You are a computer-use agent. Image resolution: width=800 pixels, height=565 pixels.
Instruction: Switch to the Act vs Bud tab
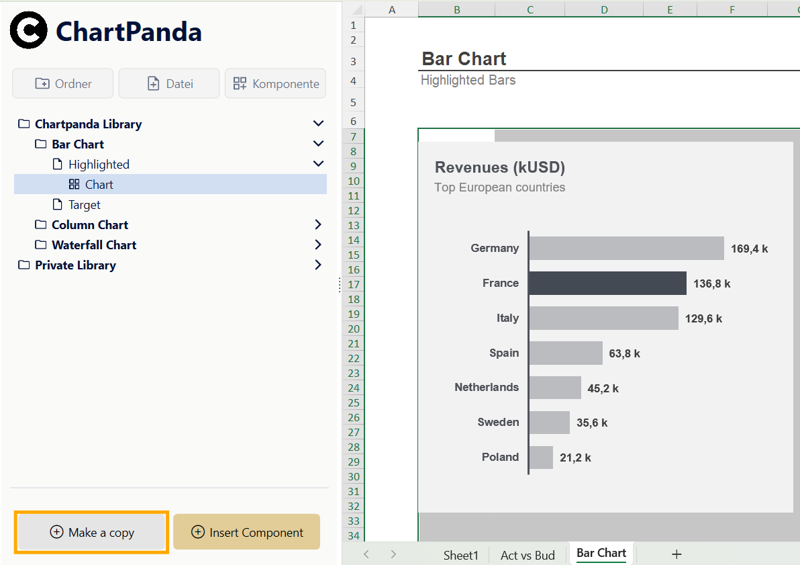pyautogui.click(x=528, y=555)
